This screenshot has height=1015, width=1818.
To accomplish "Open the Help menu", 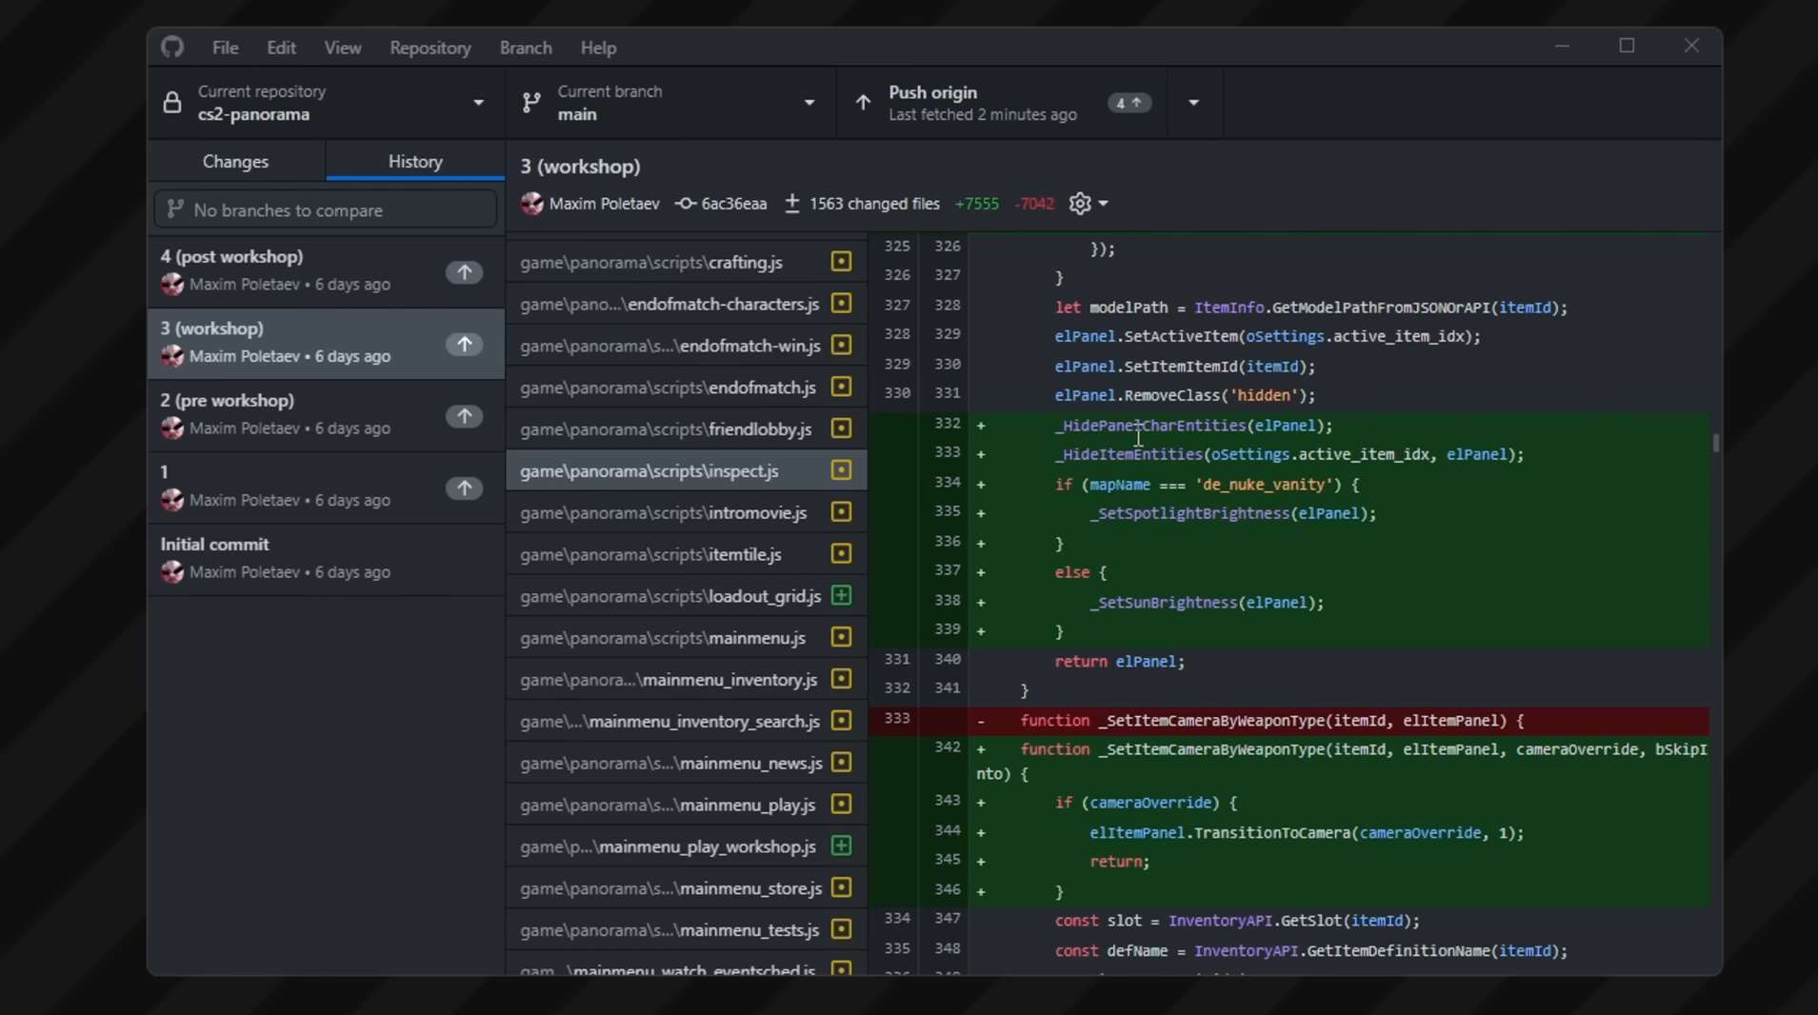I will 598,48.
